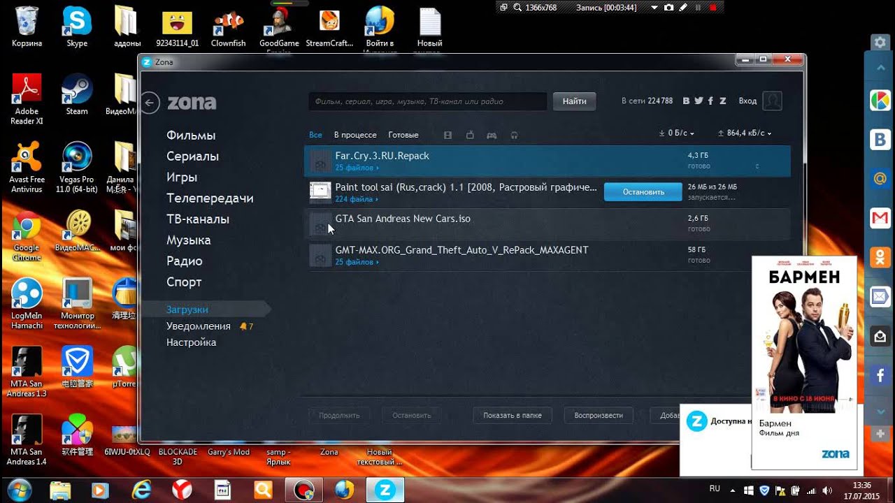Image resolution: width=895 pixels, height=503 pixels.
Task: Click the colorful pinwheel icon in right sidebar
Action: tap(880, 101)
